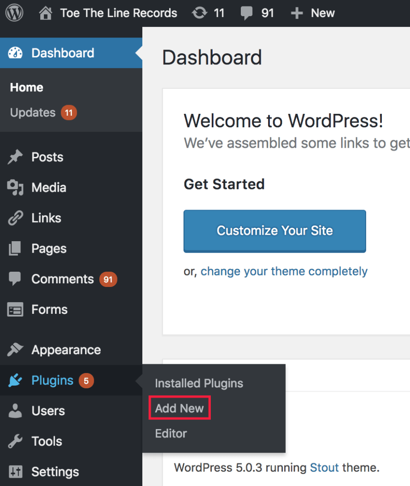This screenshot has width=410, height=486.
Task: Open the Stout theme link
Action: pos(324,467)
